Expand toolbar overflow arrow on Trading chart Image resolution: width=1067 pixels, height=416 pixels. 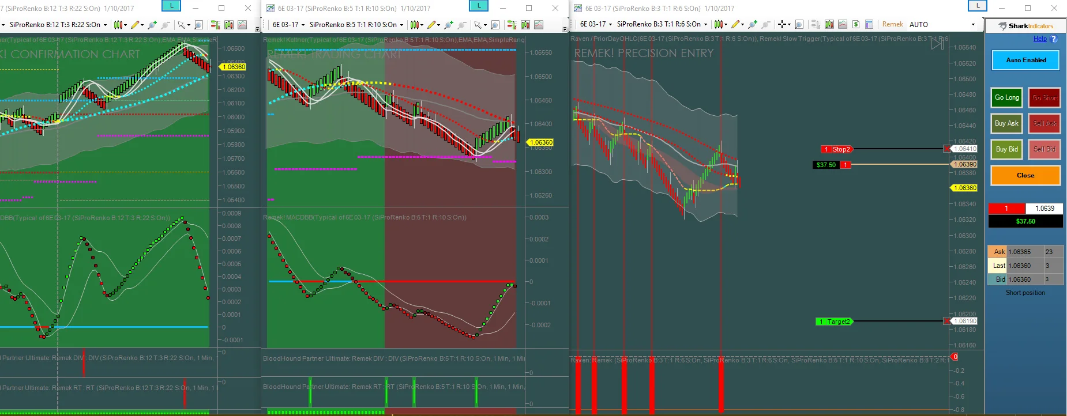point(565,29)
